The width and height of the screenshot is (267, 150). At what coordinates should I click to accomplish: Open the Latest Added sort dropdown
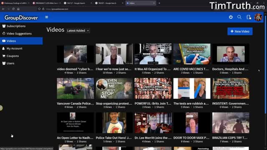pyautogui.click(x=78, y=30)
